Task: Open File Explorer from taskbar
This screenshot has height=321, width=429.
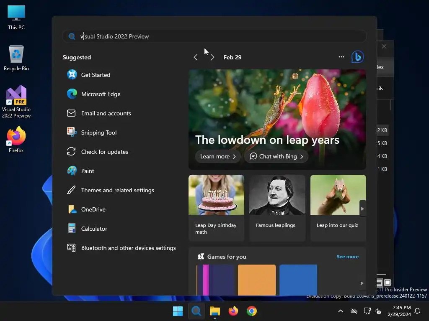Action: pyautogui.click(x=215, y=311)
